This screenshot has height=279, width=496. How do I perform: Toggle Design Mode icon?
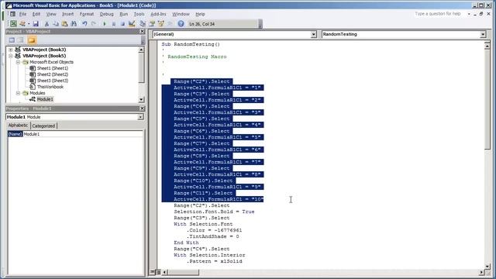pyautogui.click(x=132, y=24)
